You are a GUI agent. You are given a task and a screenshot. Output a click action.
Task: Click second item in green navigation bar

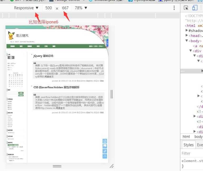[21, 46]
